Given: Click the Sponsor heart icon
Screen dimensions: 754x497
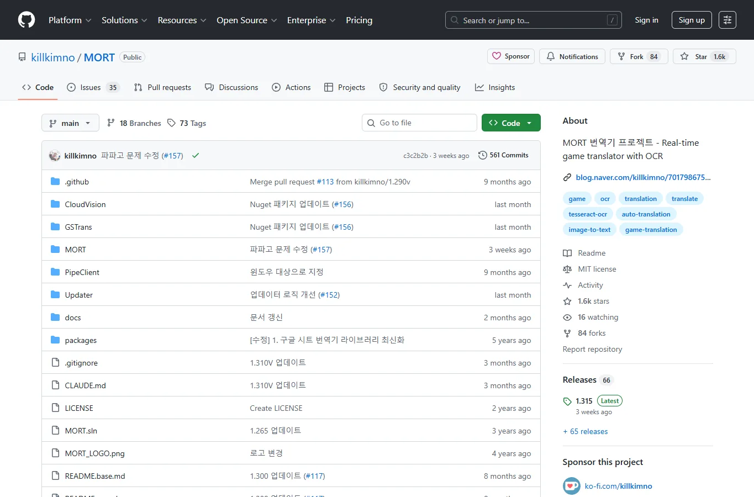Looking at the screenshot, I should point(497,56).
